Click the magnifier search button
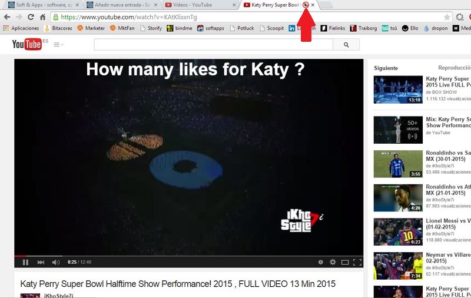 pos(346,44)
